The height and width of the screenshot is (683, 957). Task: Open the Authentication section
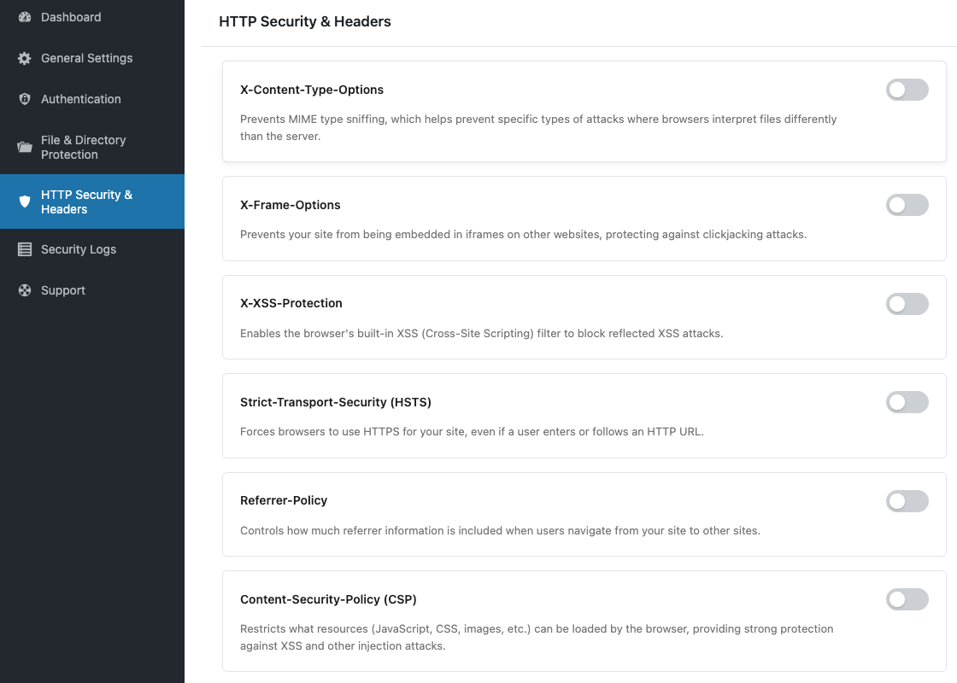coord(81,99)
